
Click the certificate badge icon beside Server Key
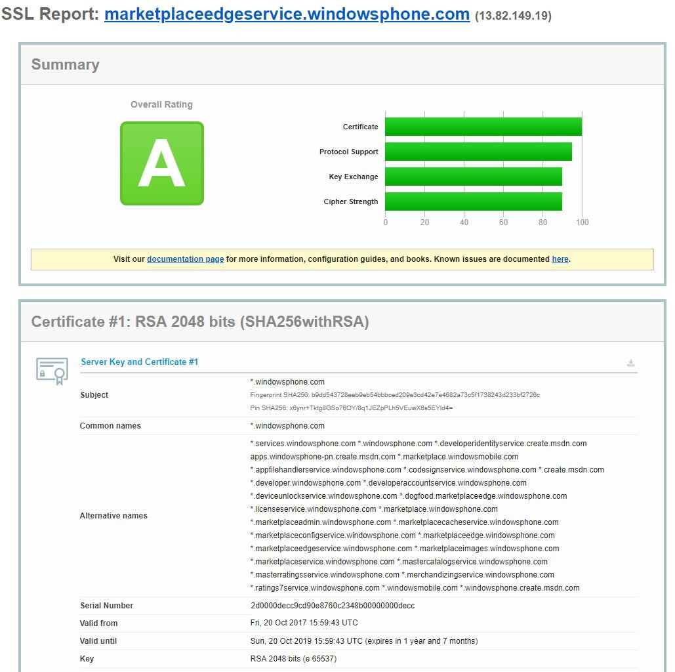[52, 370]
